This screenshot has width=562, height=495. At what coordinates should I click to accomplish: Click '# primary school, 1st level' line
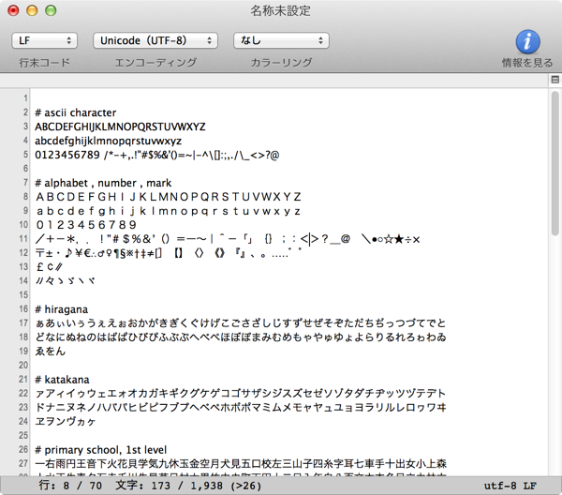(x=101, y=450)
